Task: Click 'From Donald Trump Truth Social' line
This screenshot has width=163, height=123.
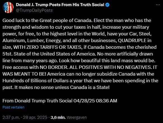Action: (37, 101)
